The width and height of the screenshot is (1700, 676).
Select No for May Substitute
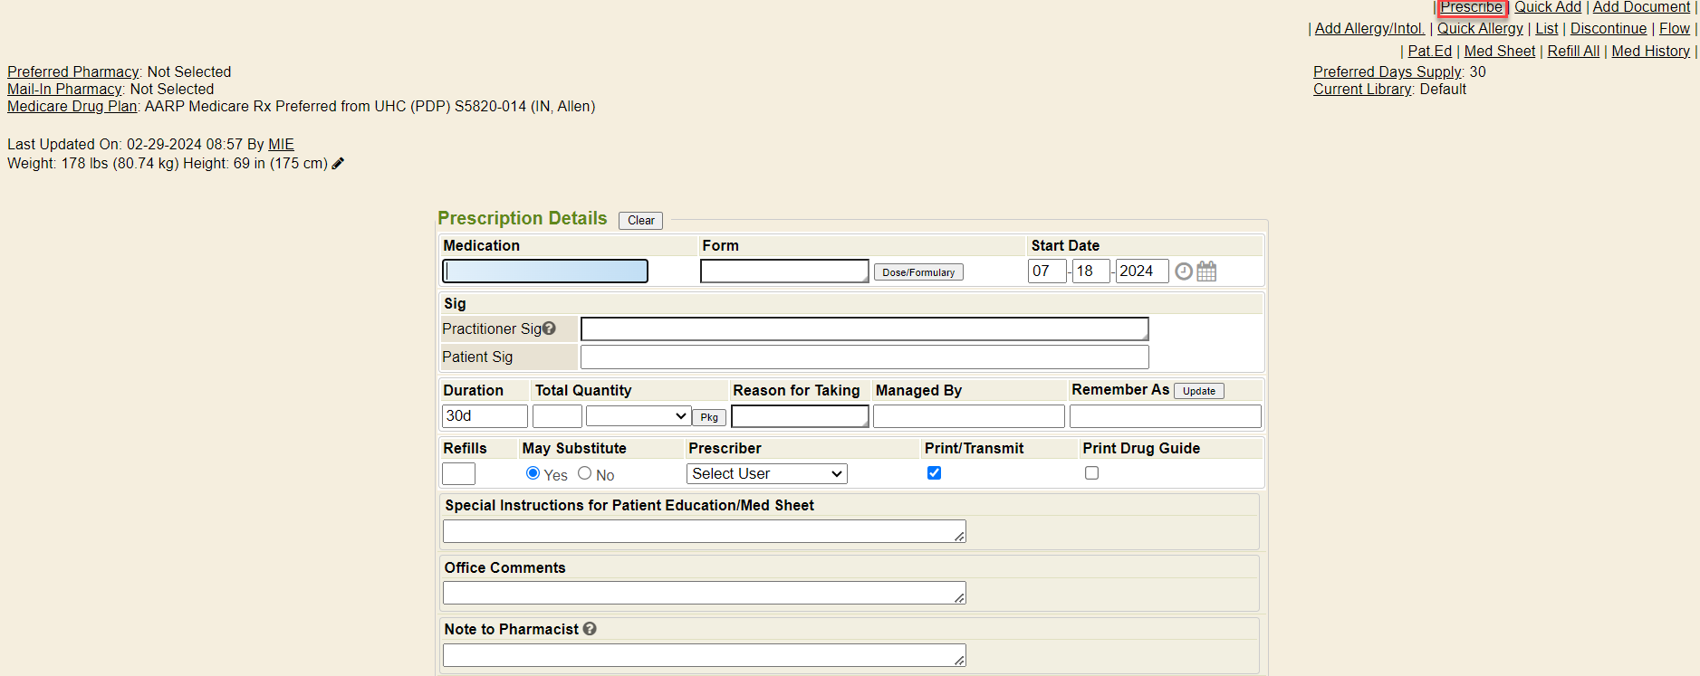tap(585, 473)
